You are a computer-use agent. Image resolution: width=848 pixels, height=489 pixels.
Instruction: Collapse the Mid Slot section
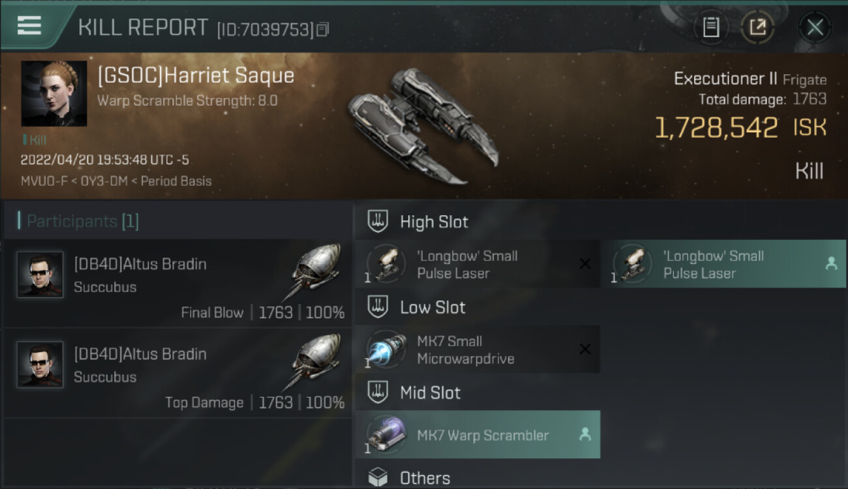point(430,393)
